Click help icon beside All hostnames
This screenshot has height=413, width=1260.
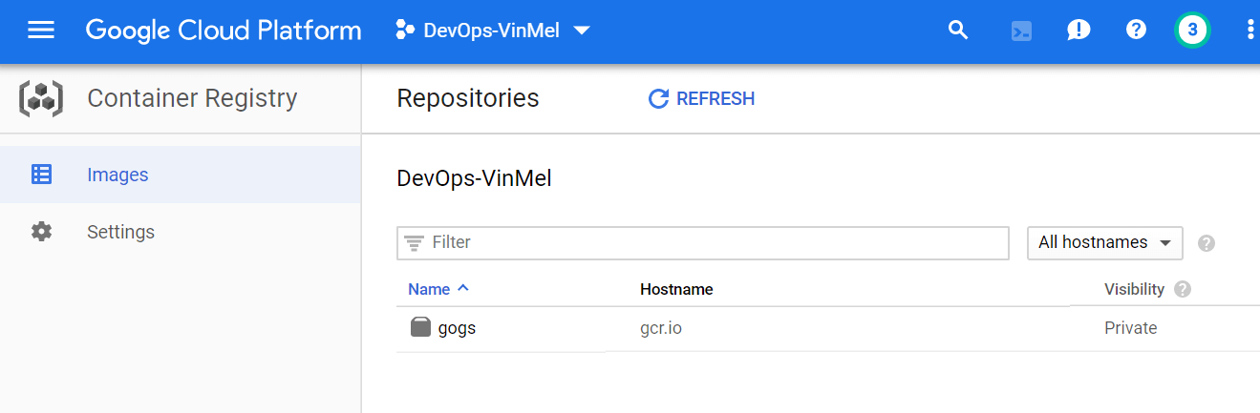[x=1207, y=243]
